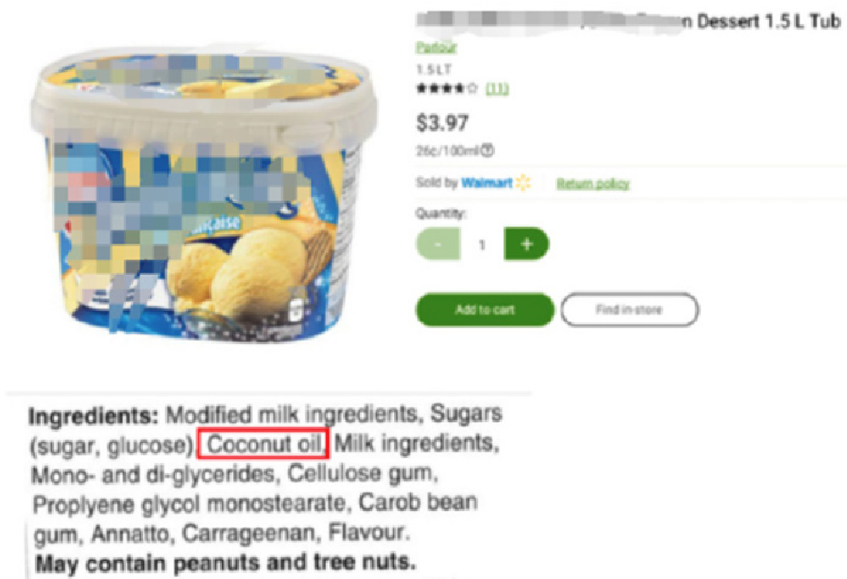Screen dimensions: 847x579
Task: Click the 26c/100ml unit price text
Action: click(447, 151)
